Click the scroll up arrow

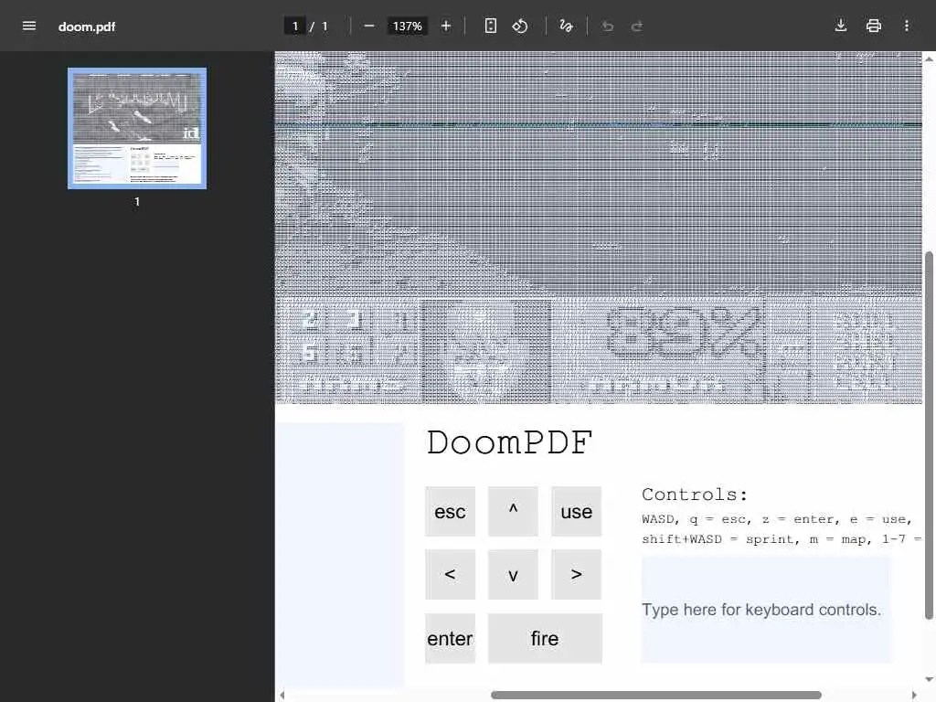929,59
